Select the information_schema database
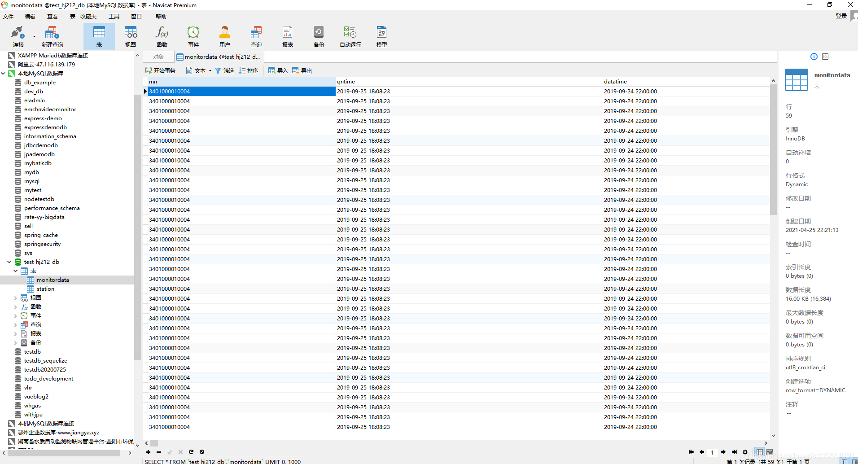Image resolution: width=858 pixels, height=464 pixels. point(50,136)
